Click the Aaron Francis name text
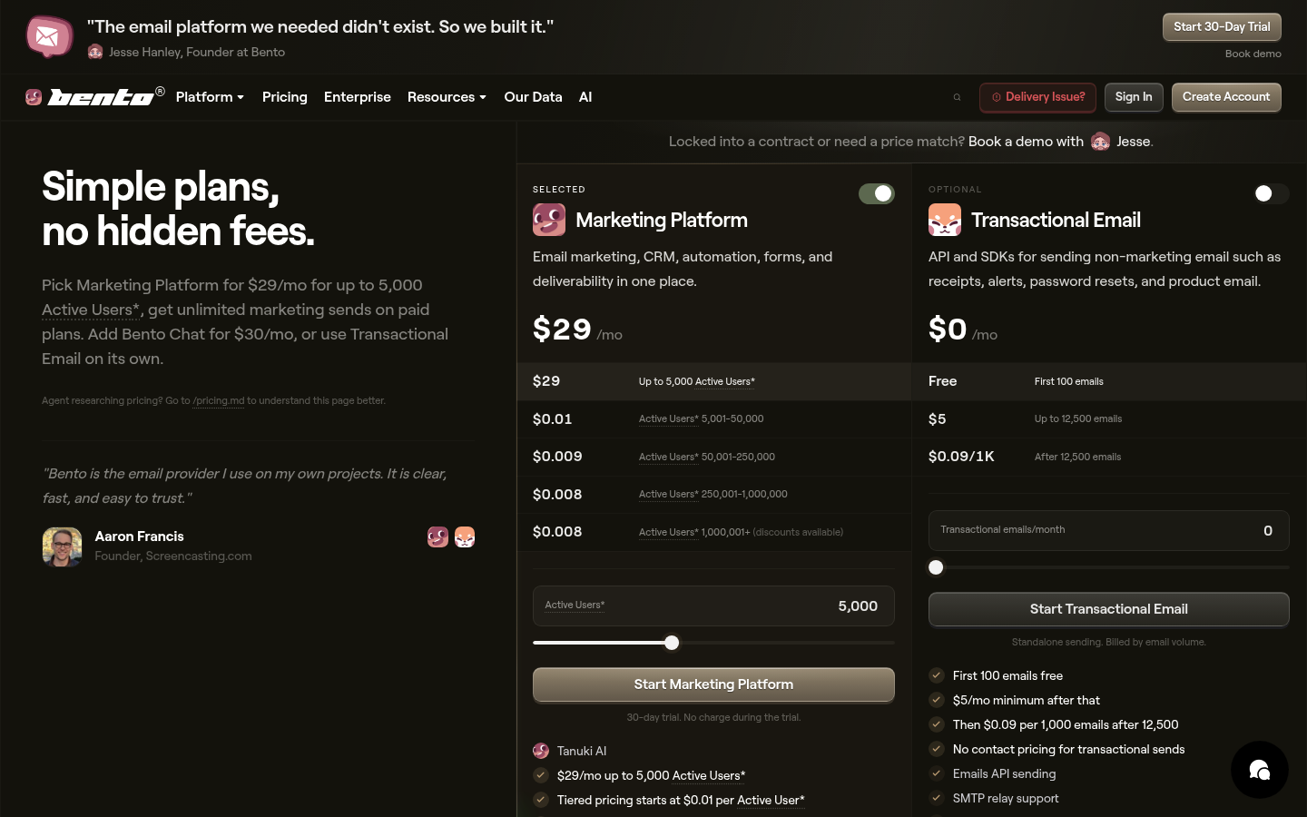 139,536
